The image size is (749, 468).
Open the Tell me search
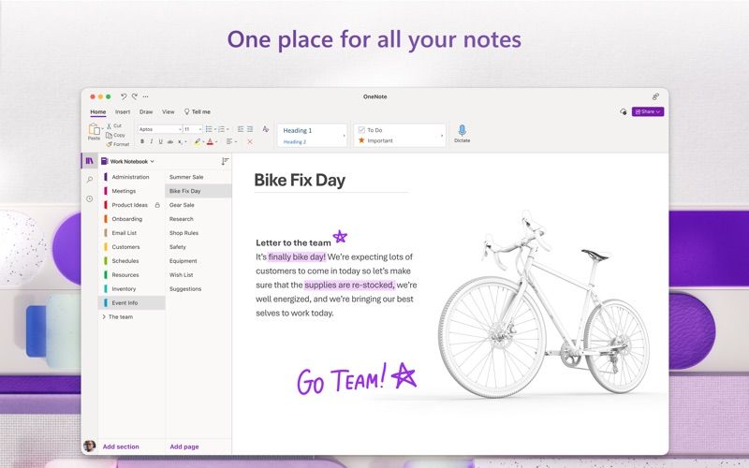(198, 111)
